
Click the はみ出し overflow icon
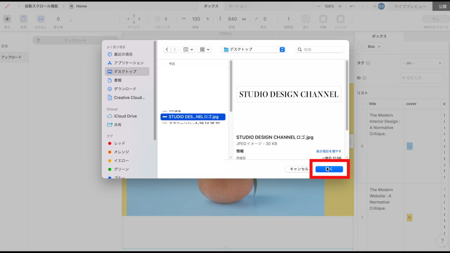pos(41,19)
